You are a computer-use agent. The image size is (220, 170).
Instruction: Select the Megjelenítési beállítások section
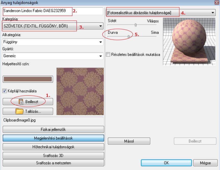click(x=53, y=138)
